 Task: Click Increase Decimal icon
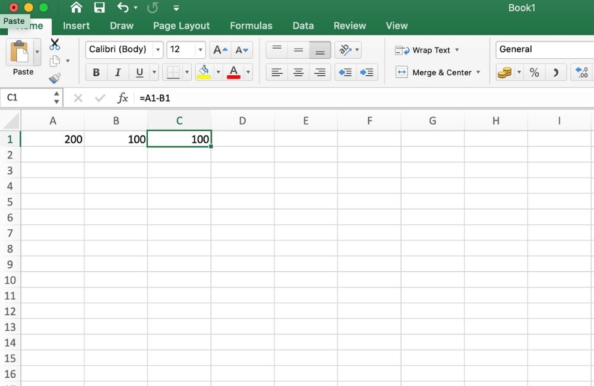(x=582, y=72)
